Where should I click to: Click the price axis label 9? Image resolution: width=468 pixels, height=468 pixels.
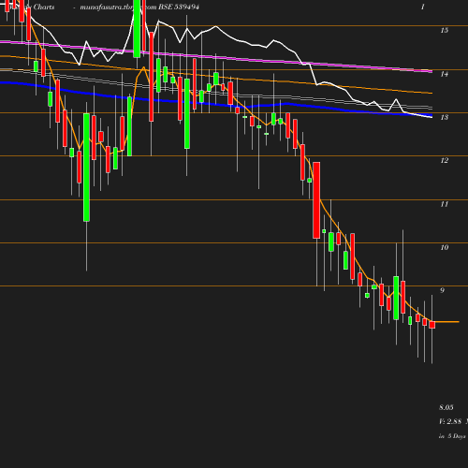[442, 290]
